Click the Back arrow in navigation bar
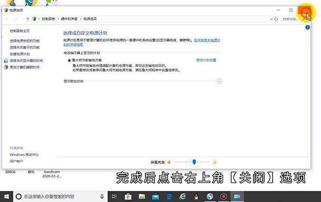321x202 pixels. [7, 19]
